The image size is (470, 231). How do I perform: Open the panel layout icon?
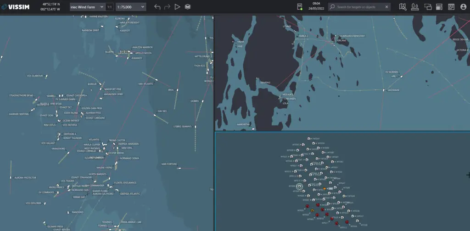[439, 7]
